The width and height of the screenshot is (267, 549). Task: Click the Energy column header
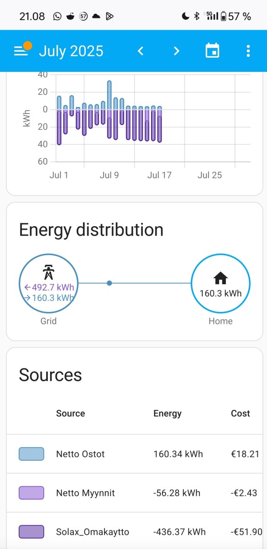pos(168,414)
